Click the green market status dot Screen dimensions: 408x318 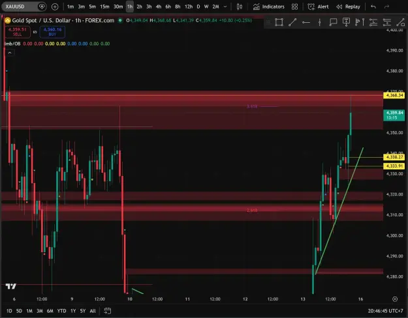tap(120, 20)
